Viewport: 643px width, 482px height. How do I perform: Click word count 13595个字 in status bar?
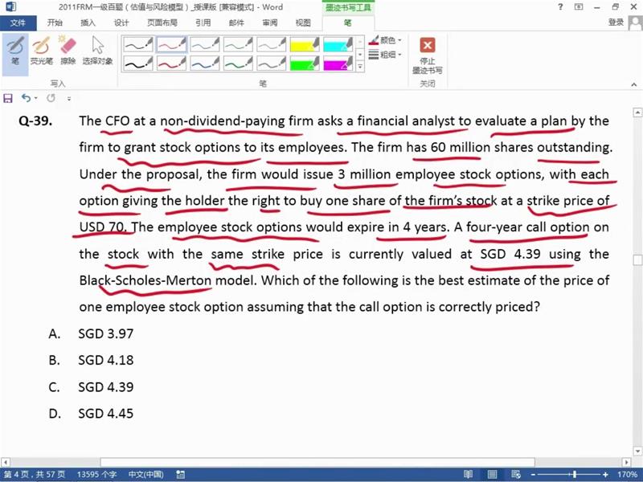click(97, 475)
